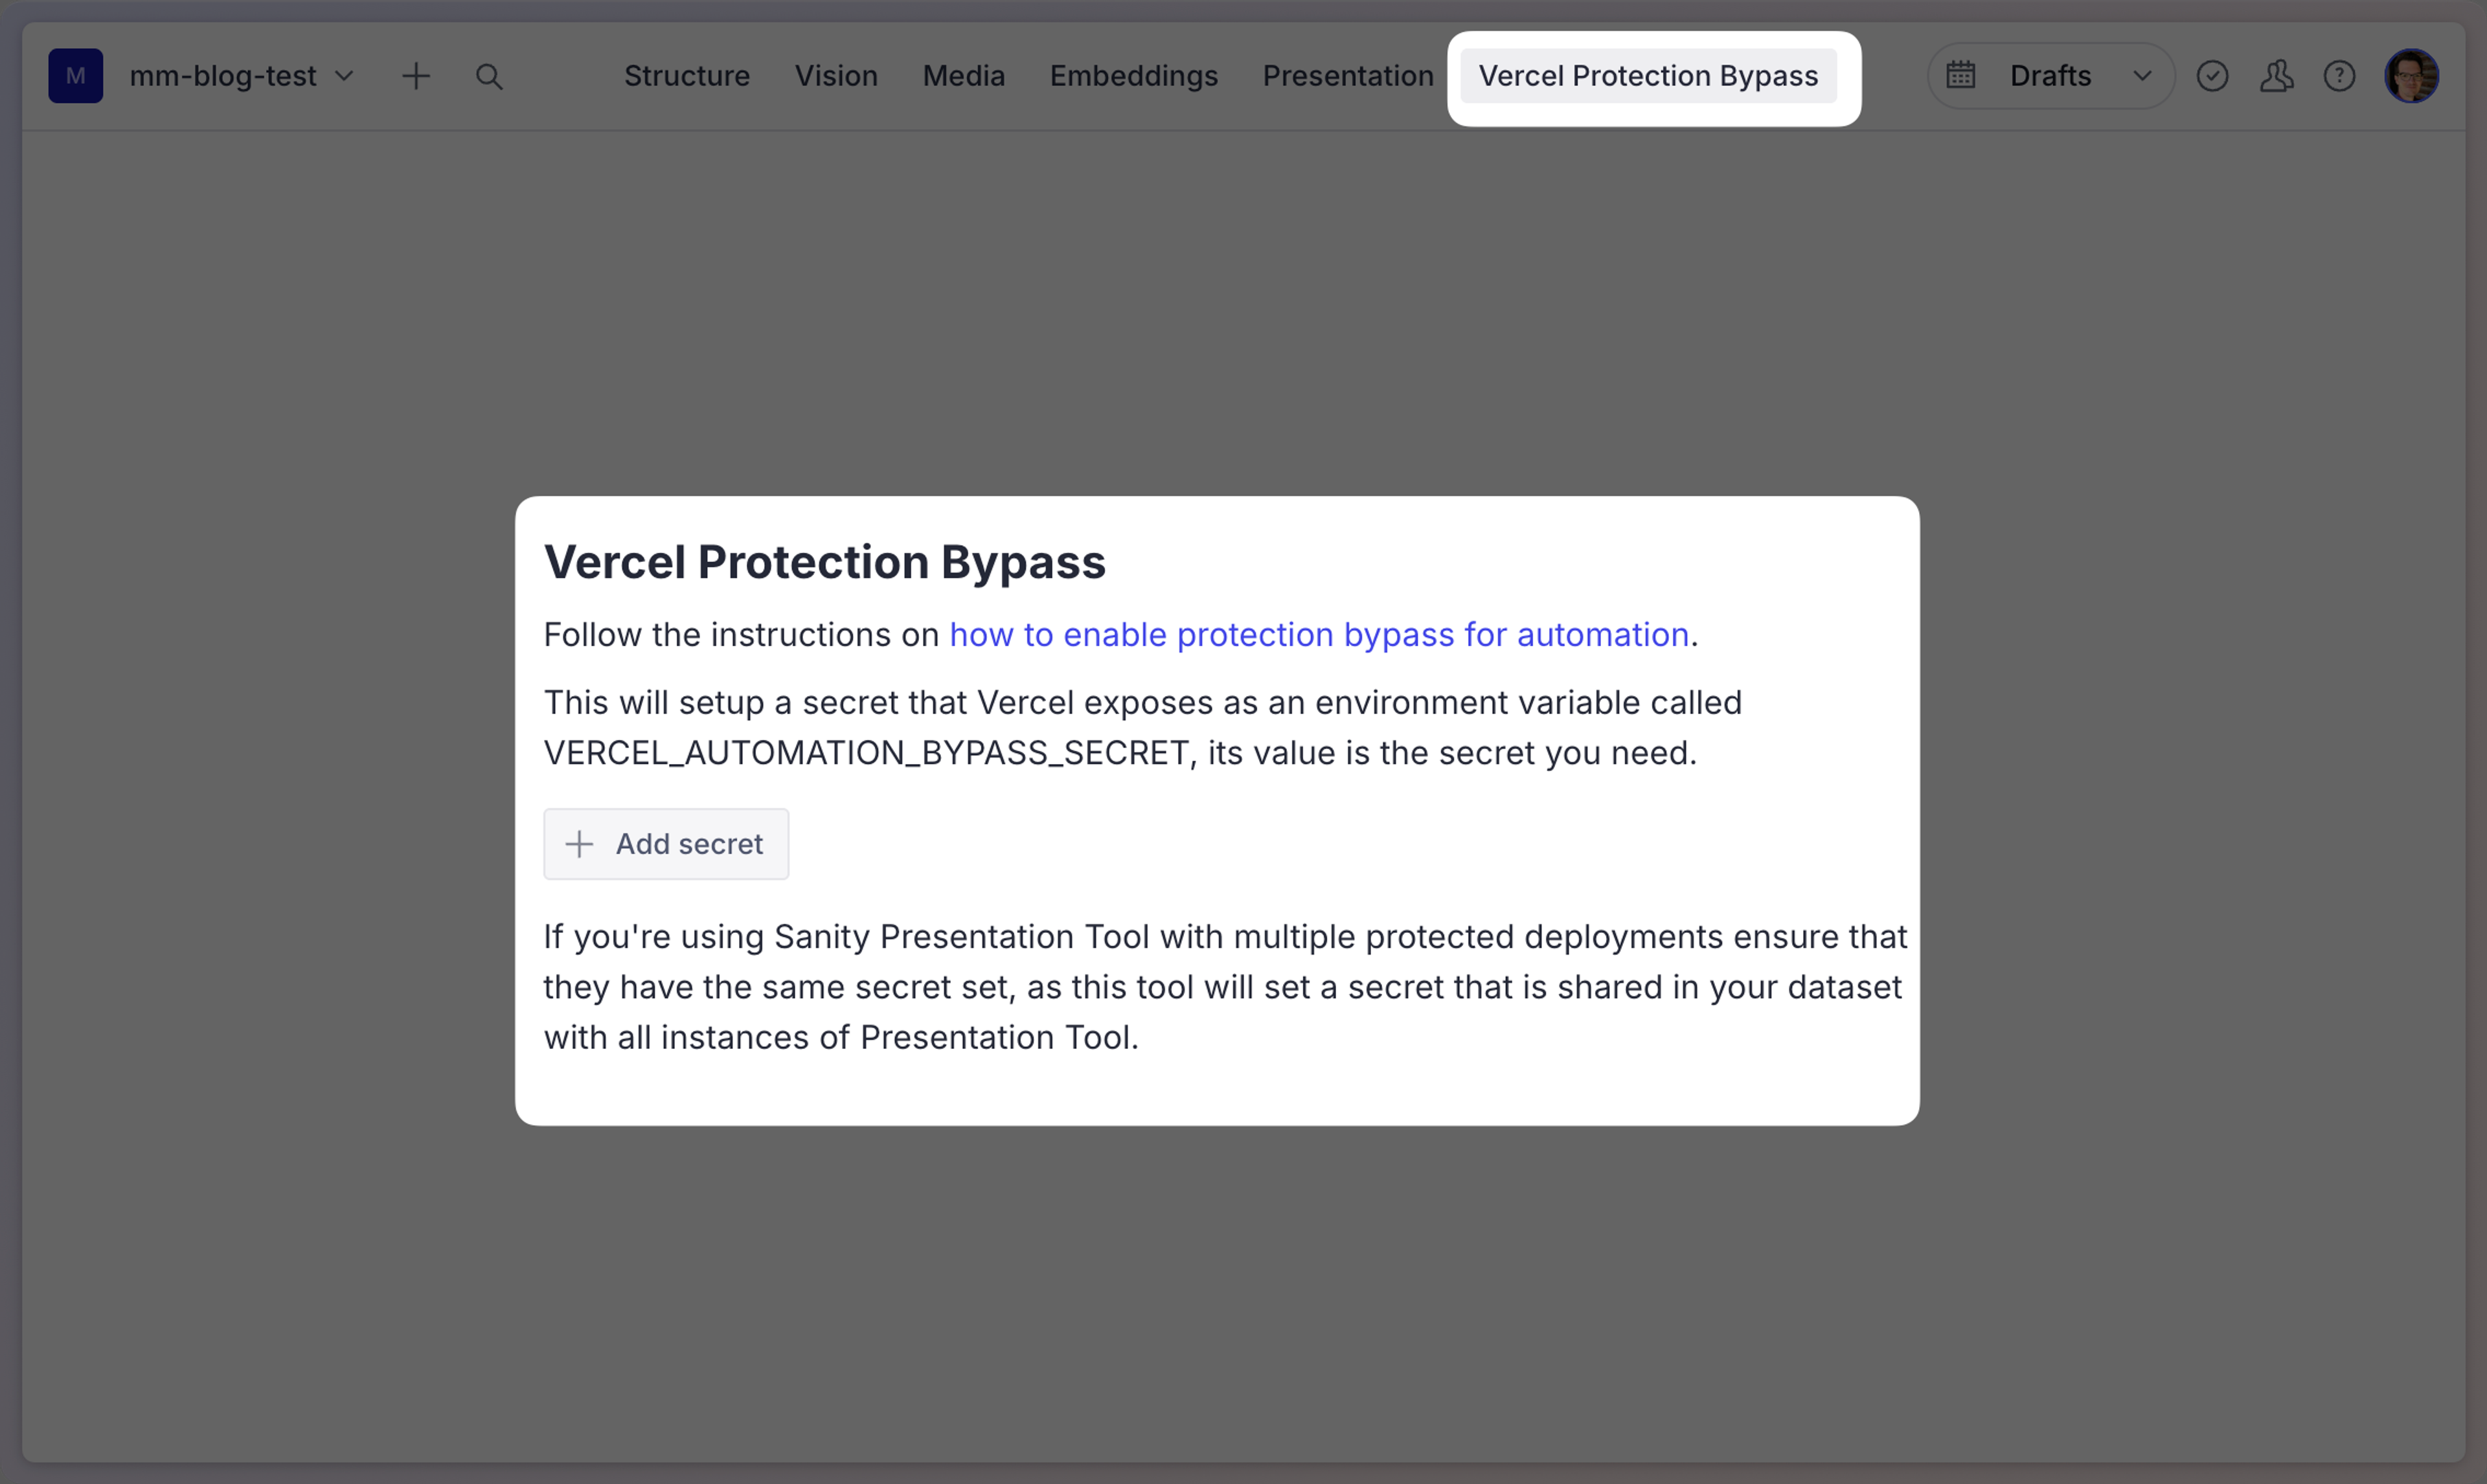Open the Drafts perspective dropdown chevron

(2142, 76)
